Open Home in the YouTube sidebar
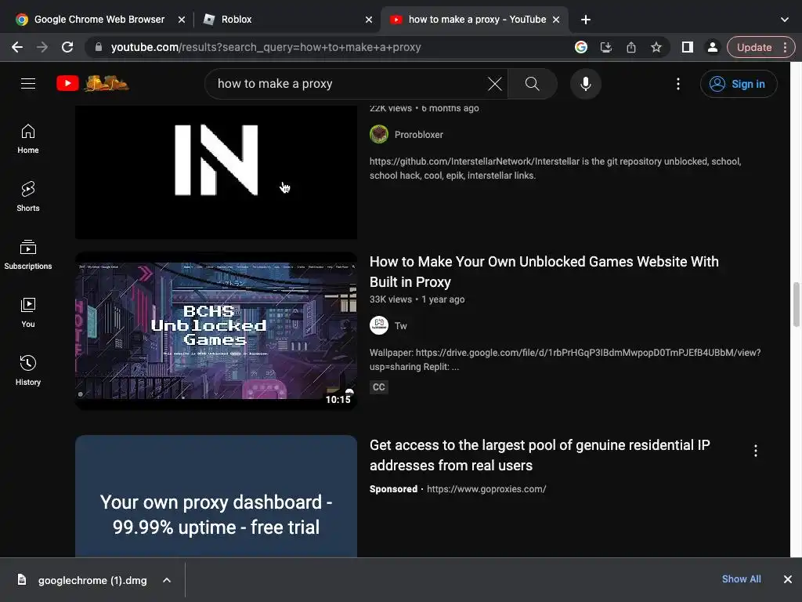802x602 pixels. point(28,139)
